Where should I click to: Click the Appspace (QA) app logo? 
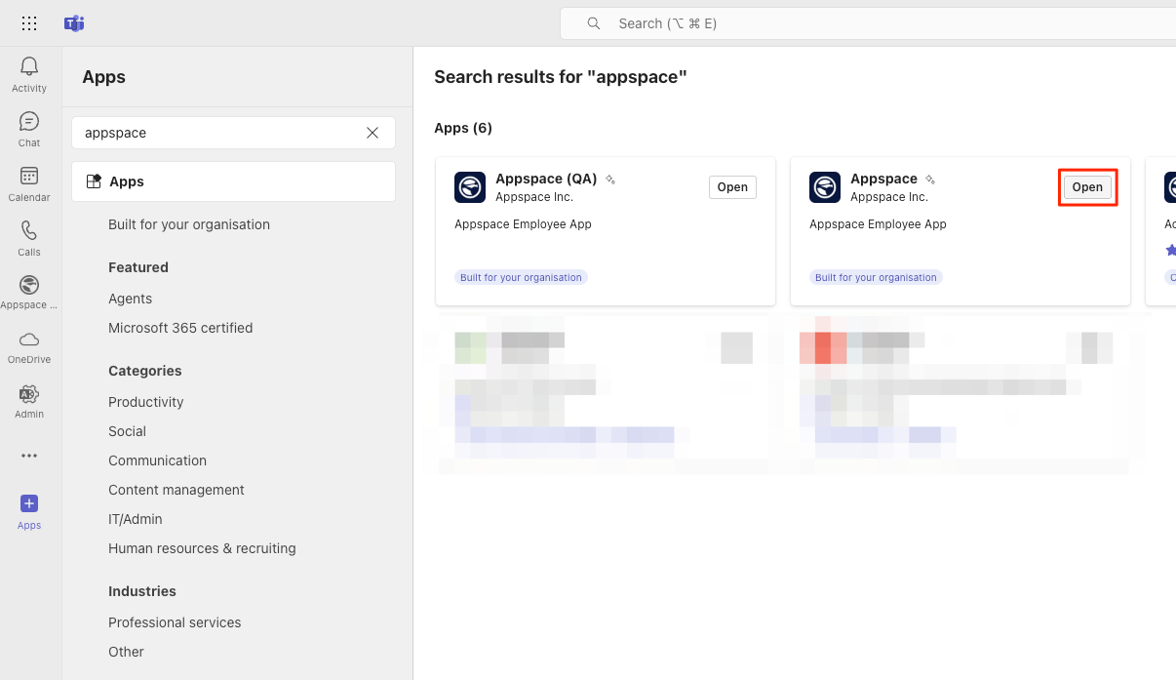coord(470,187)
